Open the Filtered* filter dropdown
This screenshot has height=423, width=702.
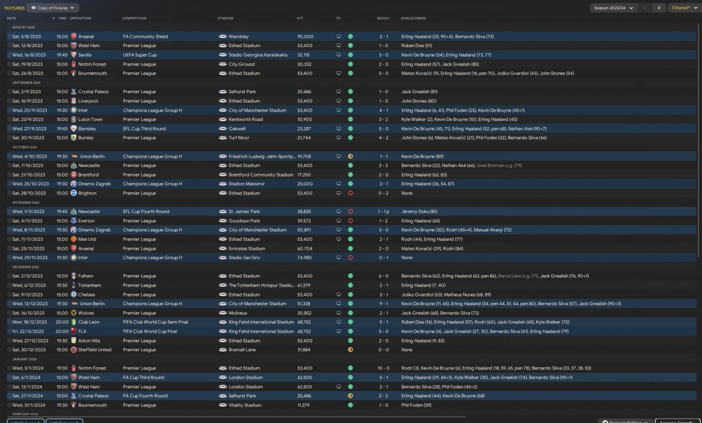(684, 8)
